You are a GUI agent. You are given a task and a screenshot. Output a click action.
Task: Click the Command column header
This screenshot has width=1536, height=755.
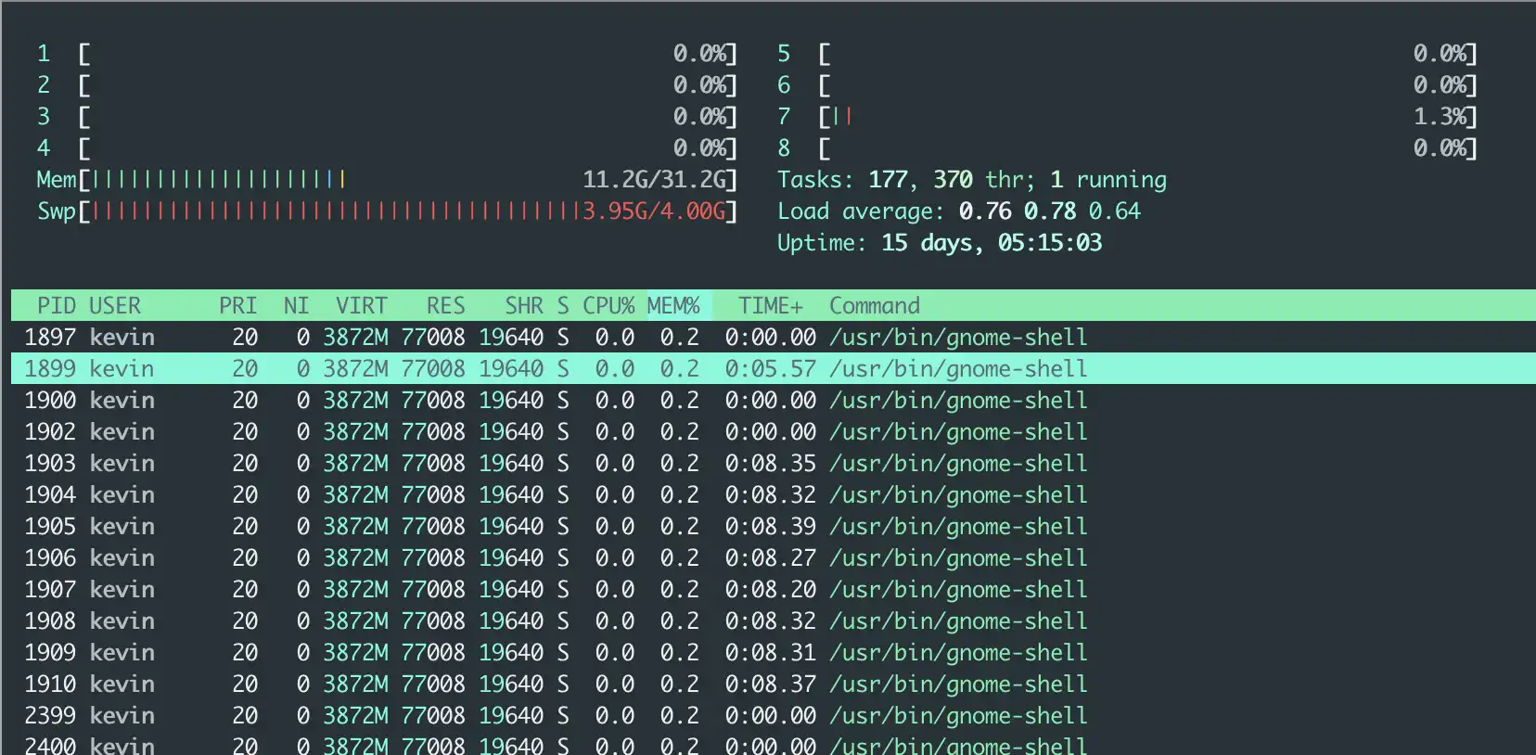pos(875,306)
